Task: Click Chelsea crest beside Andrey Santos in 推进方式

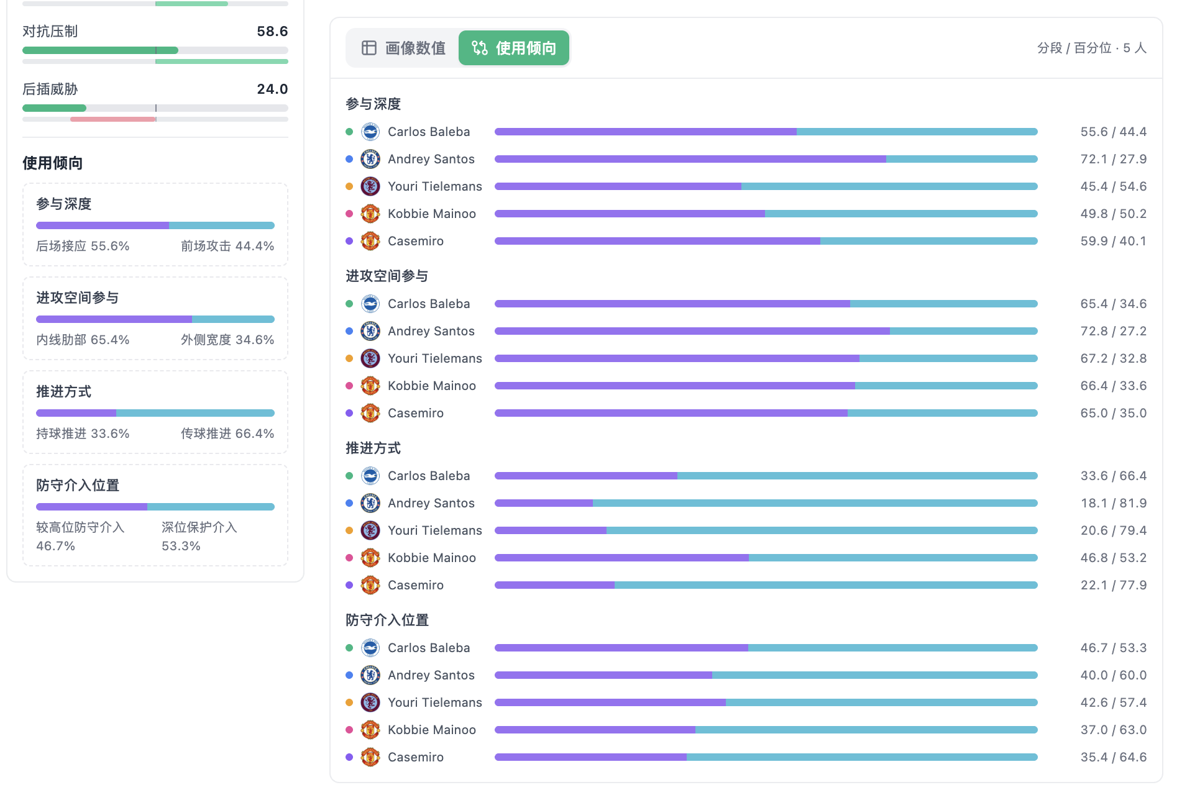Action: [370, 503]
